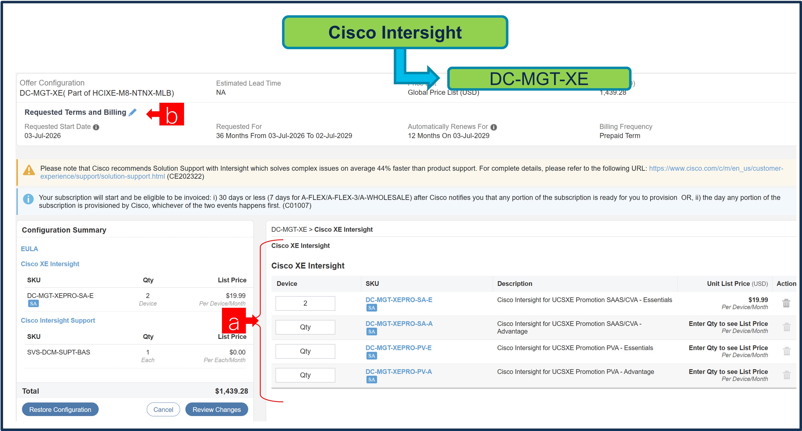Screen dimensions: 802x431
Task: Open the EULA link in Configuration Summary
Action: point(29,249)
